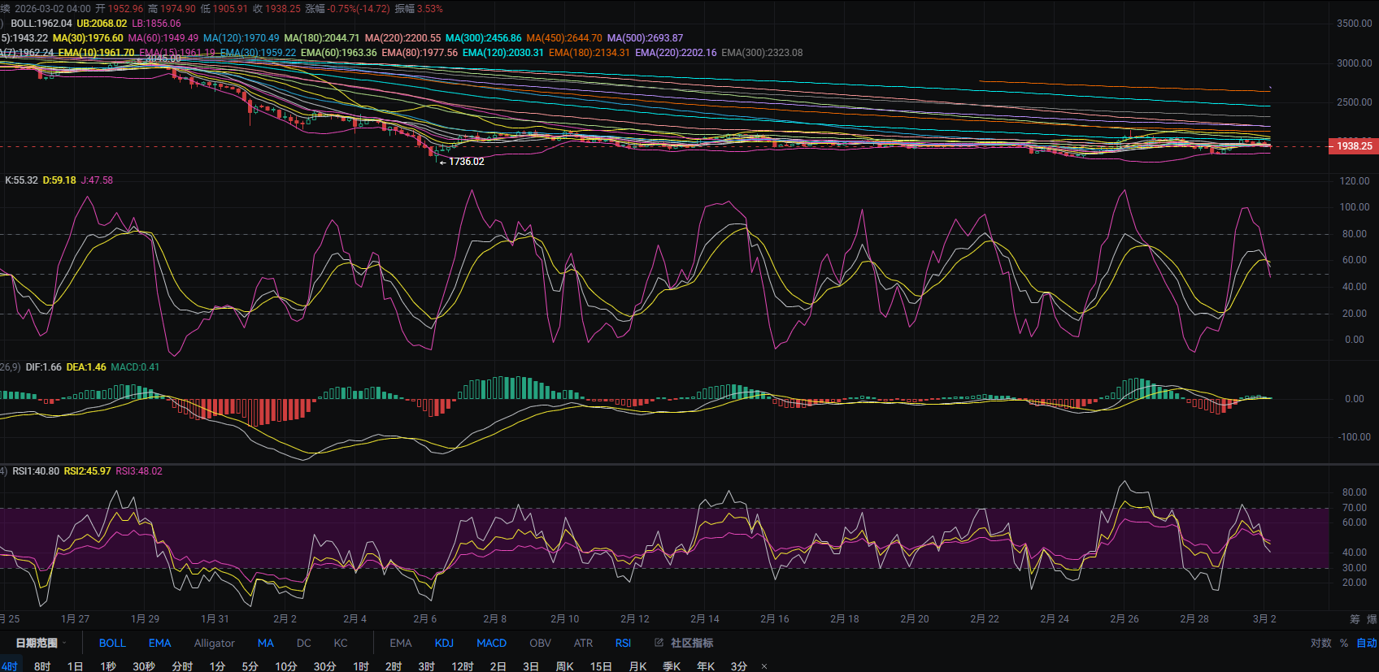
Task: Switch to the 周K weekly timeframe
Action: click(x=564, y=666)
